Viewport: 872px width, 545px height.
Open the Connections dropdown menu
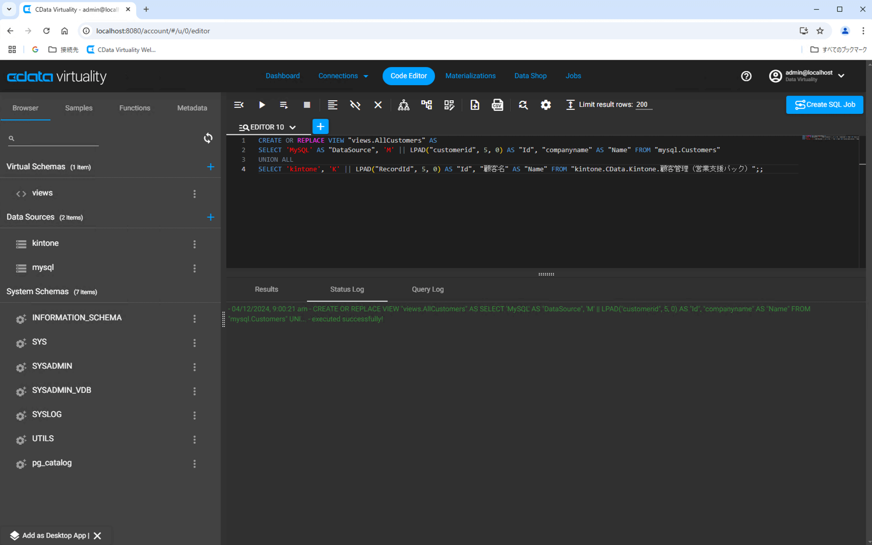(343, 76)
